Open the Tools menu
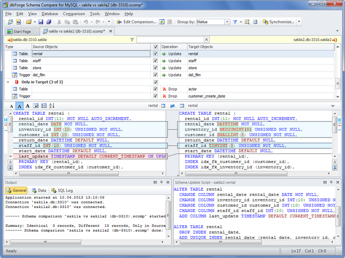Viewport: 345px width, 258px height. tap(94, 14)
